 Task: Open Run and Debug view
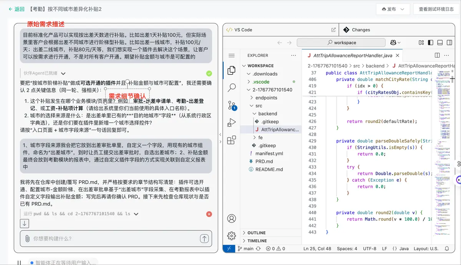pos(232,123)
